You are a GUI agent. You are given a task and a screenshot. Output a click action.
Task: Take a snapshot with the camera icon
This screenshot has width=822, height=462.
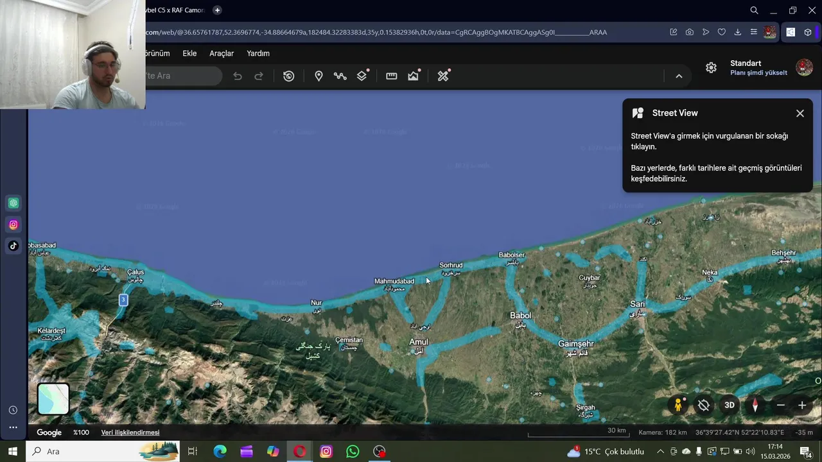(x=689, y=32)
